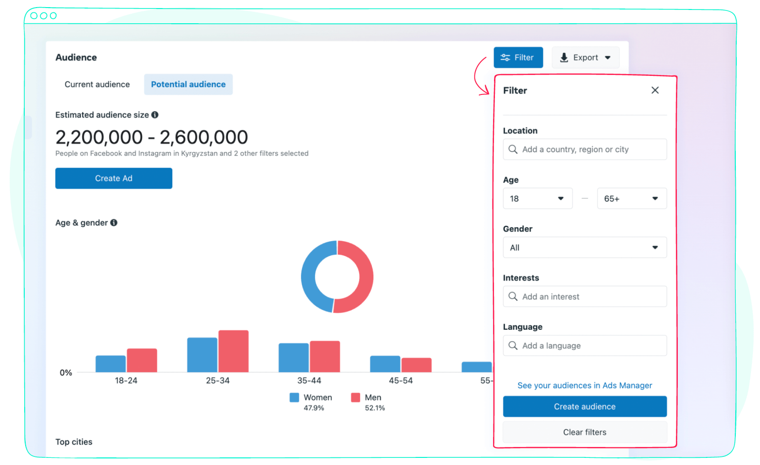Select the Potential audience tab
The height and width of the screenshot is (465, 760).
tap(188, 84)
